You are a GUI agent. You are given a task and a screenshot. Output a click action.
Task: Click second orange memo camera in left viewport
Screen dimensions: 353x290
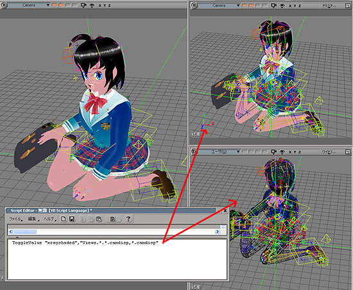tap(61, 5)
